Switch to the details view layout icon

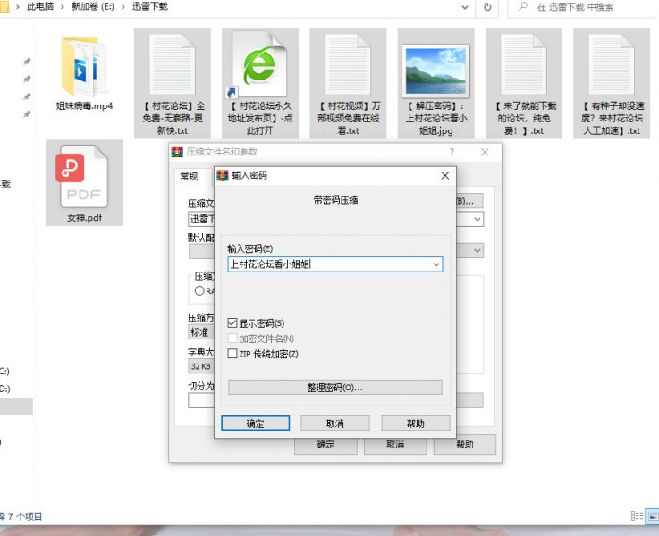[x=637, y=516]
